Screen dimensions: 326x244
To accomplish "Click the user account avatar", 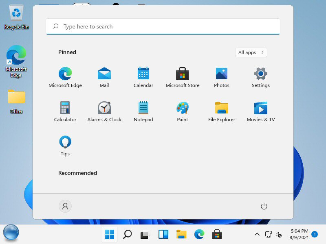I will coord(65,206).
